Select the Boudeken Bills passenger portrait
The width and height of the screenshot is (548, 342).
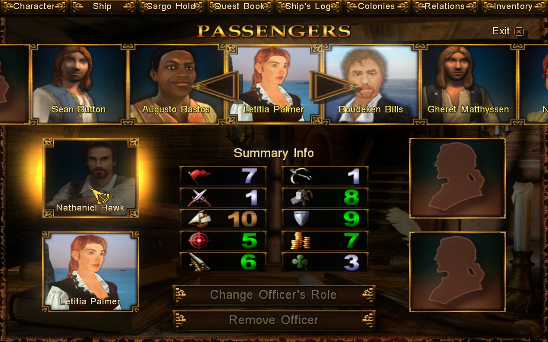point(371,84)
